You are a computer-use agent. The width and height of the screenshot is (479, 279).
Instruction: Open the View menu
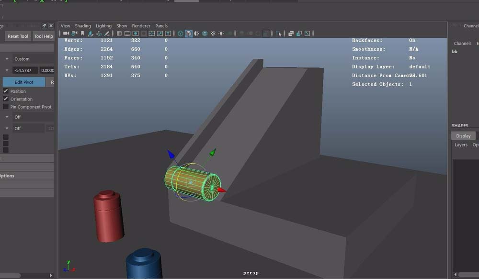point(65,26)
